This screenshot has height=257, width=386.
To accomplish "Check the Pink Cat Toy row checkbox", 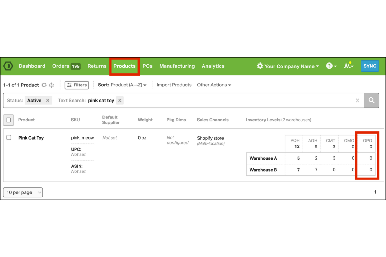I will click(x=9, y=137).
